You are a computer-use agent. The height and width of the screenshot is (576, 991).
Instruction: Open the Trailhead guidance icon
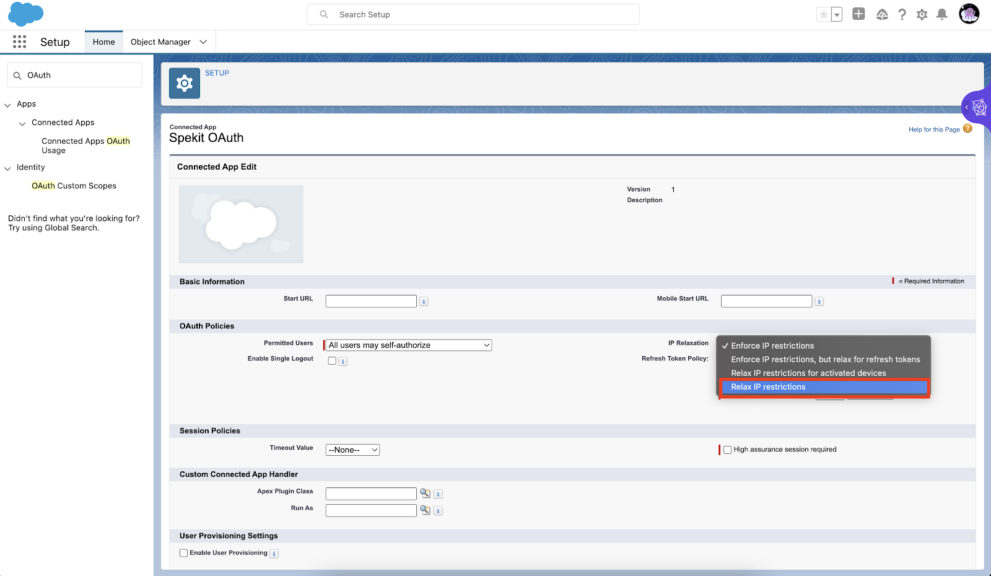[x=882, y=14]
